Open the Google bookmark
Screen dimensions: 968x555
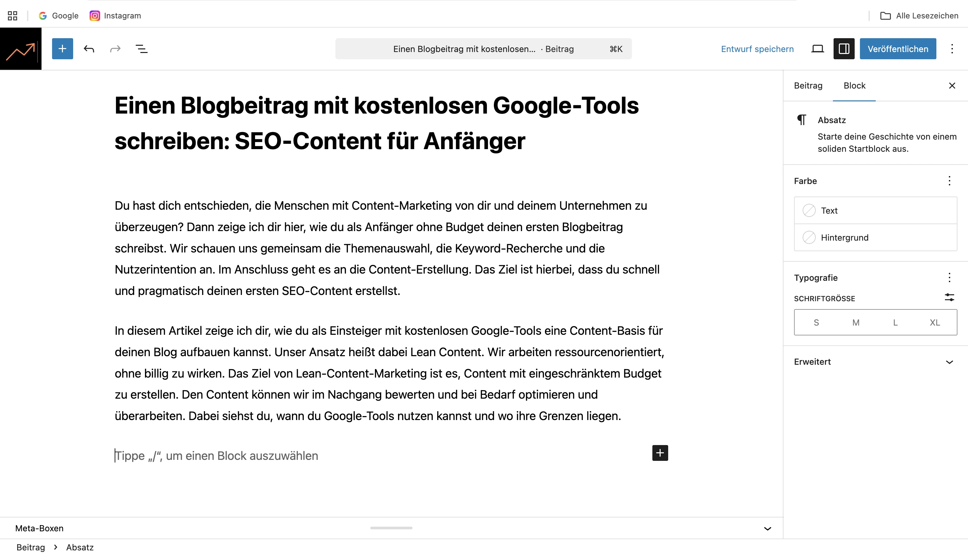tap(59, 15)
